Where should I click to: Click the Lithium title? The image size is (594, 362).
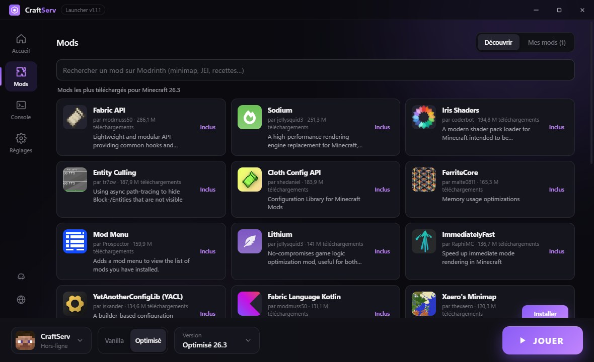point(280,234)
